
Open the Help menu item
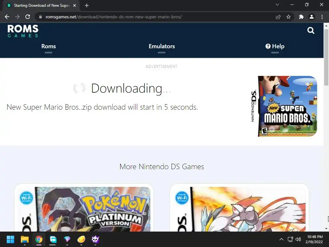pyautogui.click(x=275, y=46)
